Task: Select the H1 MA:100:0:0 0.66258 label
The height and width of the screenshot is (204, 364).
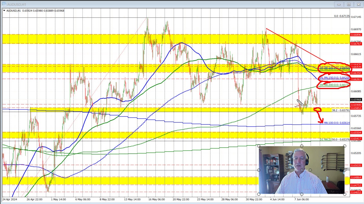Action: [334, 77]
